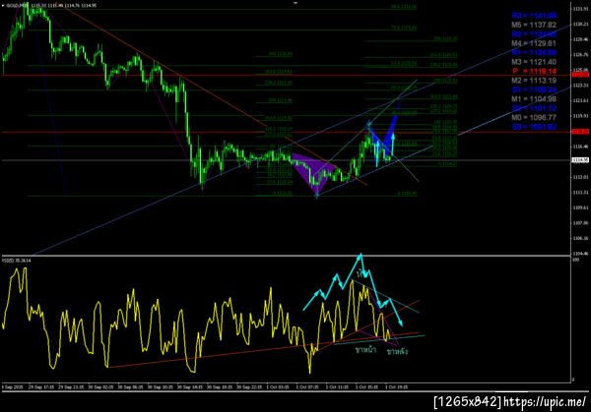Click the 1 Oct 03:15 time axis label
591x412 pixels.
click(278, 386)
